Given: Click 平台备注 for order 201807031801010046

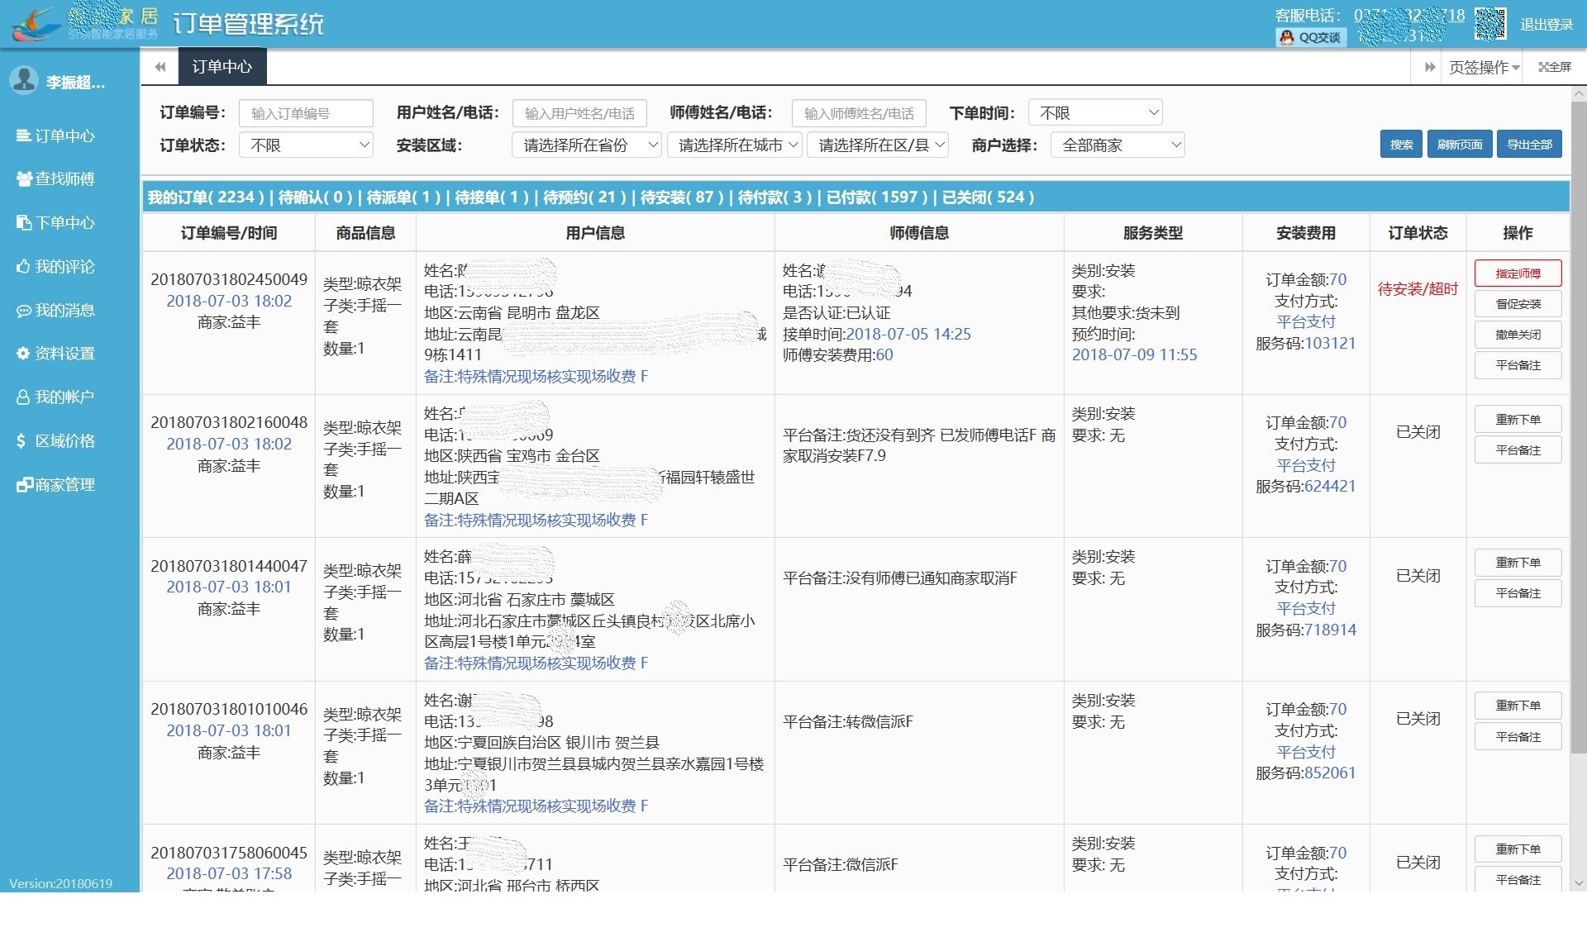Looking at the screenshot, I should click(1518, 736).
